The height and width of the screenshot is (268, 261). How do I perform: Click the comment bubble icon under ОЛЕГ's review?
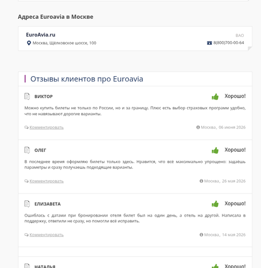click(x=26, y=181)
